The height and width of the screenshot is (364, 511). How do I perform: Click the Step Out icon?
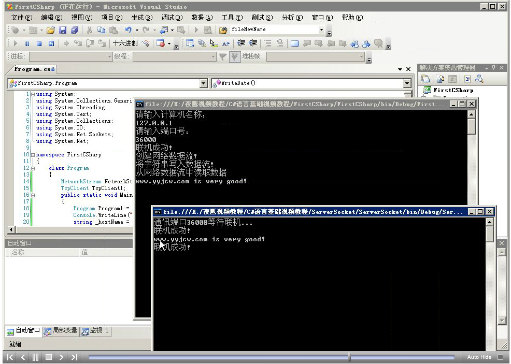point(102,43)
